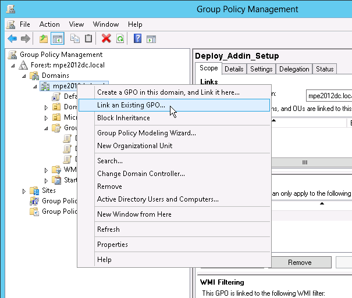
Task: Select Block Inheritance in the context menu
Action: [123, 118]
